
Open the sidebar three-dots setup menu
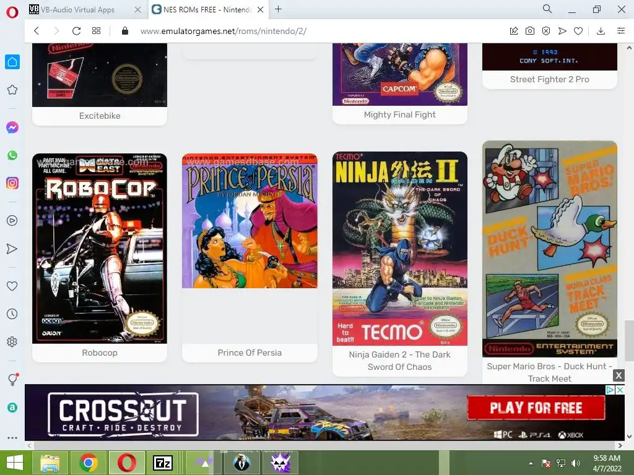click(x=12, y=438)
